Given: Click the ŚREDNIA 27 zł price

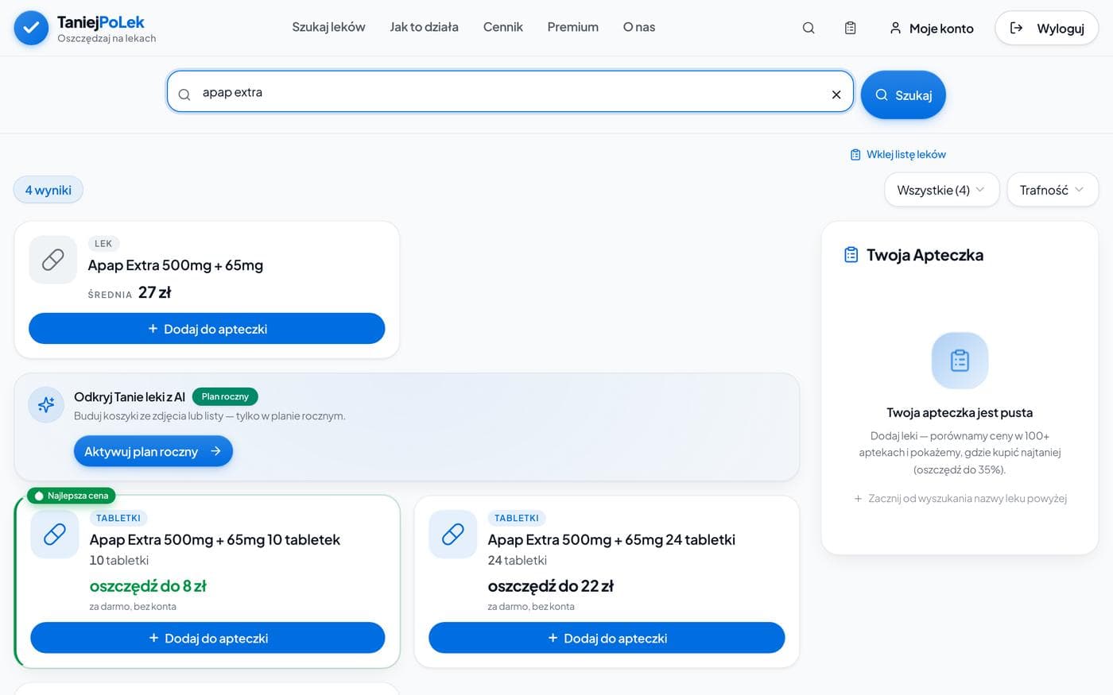Looking at the screenshot, I should pos(130,292).
